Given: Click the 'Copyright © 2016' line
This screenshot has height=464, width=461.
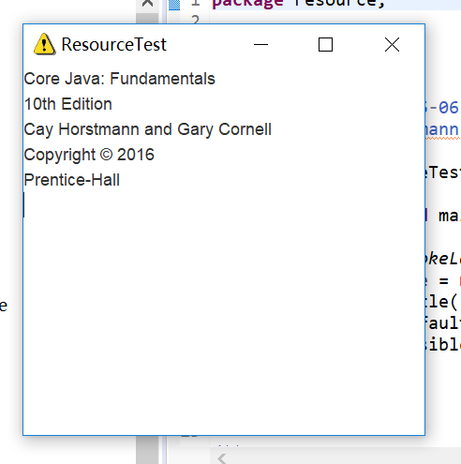Looking at the screenshot, I should pyautogui.click(x=89, y=155).
